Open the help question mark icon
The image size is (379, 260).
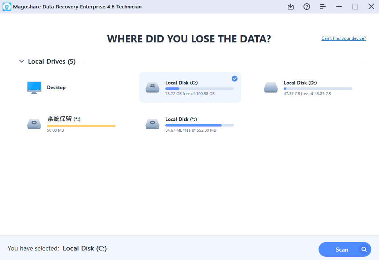(x=307, y=7)
